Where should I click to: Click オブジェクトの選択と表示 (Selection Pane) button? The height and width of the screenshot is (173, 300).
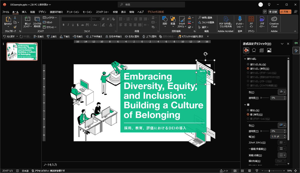(190, 36)
